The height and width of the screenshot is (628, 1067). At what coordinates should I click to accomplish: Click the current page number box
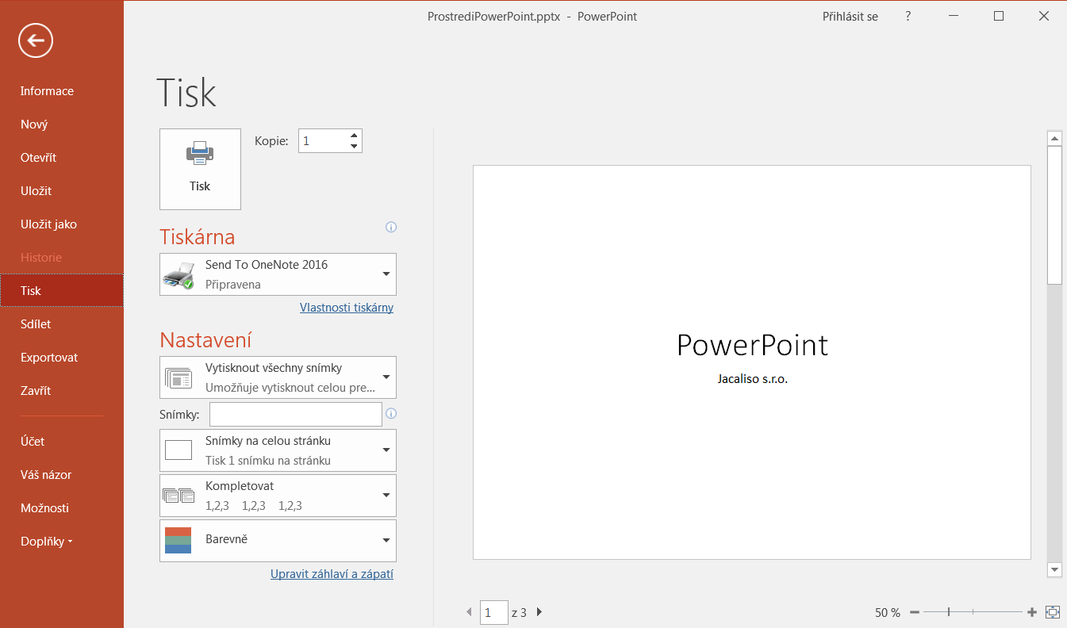tap(494, 612)
